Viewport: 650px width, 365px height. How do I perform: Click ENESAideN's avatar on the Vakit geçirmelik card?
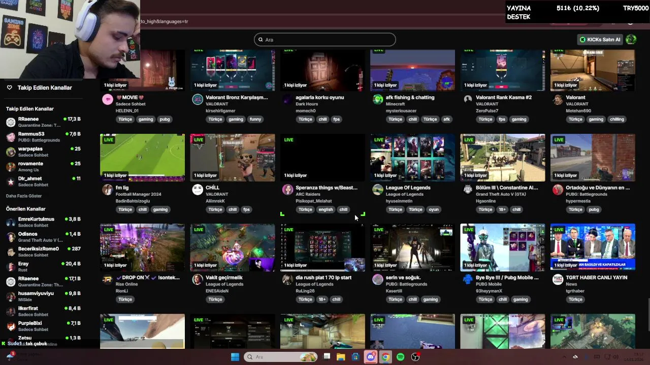coord(198,279)
